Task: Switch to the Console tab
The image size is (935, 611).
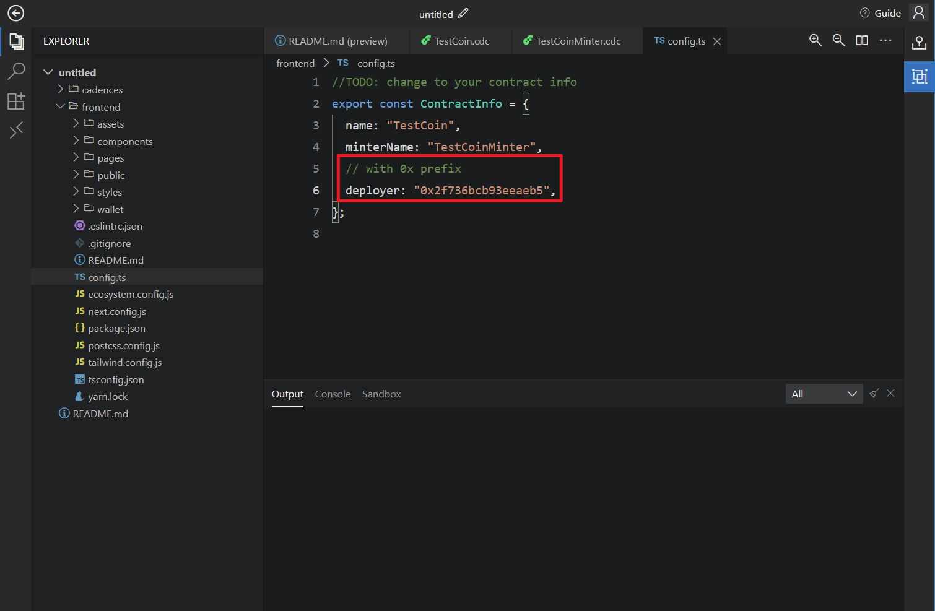Action: [x=333, y=394]
